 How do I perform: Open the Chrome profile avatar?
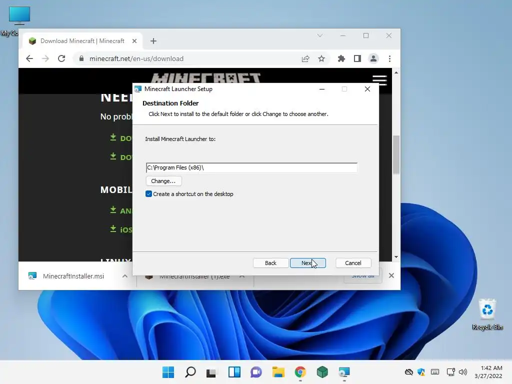(x=373, y=59)
